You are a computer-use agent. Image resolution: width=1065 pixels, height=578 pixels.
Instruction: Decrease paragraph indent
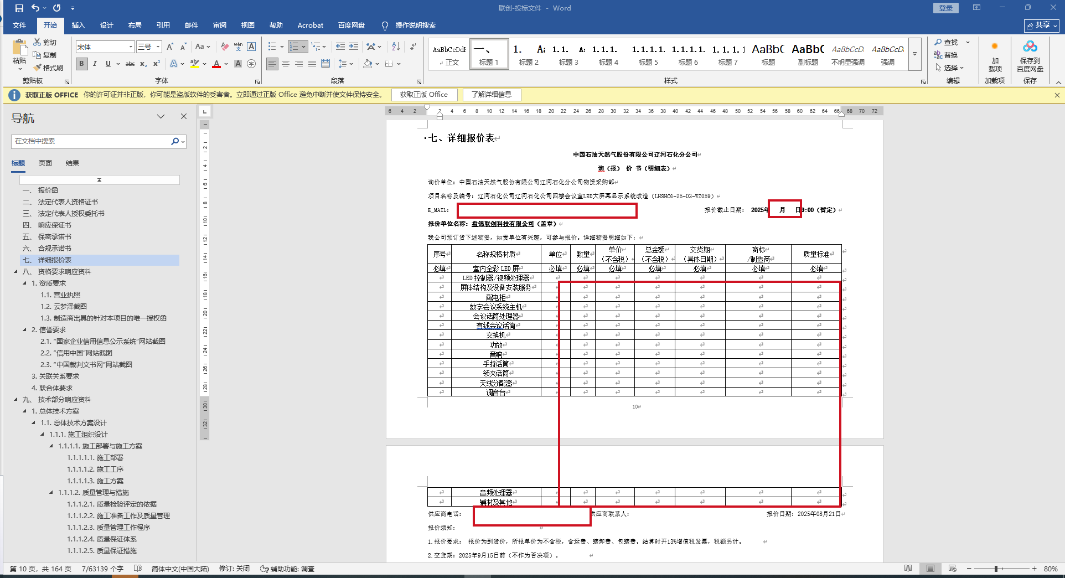pyautogui.click(x=340, y=47)
